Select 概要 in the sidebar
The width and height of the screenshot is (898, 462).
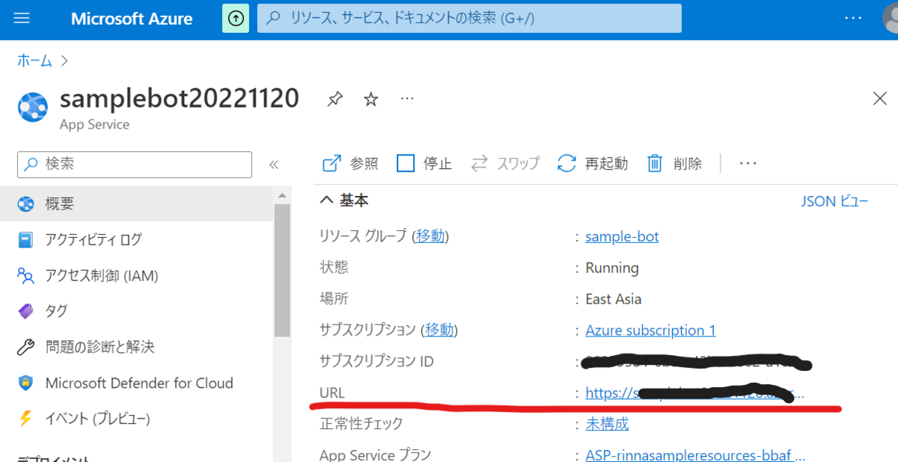pyautogui.click(x=136, y=203)
